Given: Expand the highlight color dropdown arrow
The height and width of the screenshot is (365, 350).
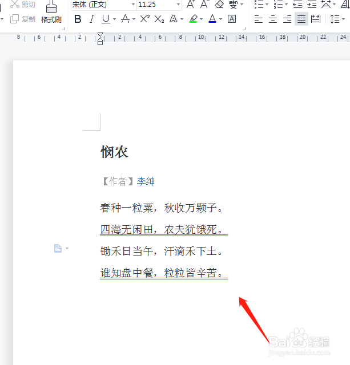Looking at the screenshot, I should pyautogui.click(x=202, y=19).
